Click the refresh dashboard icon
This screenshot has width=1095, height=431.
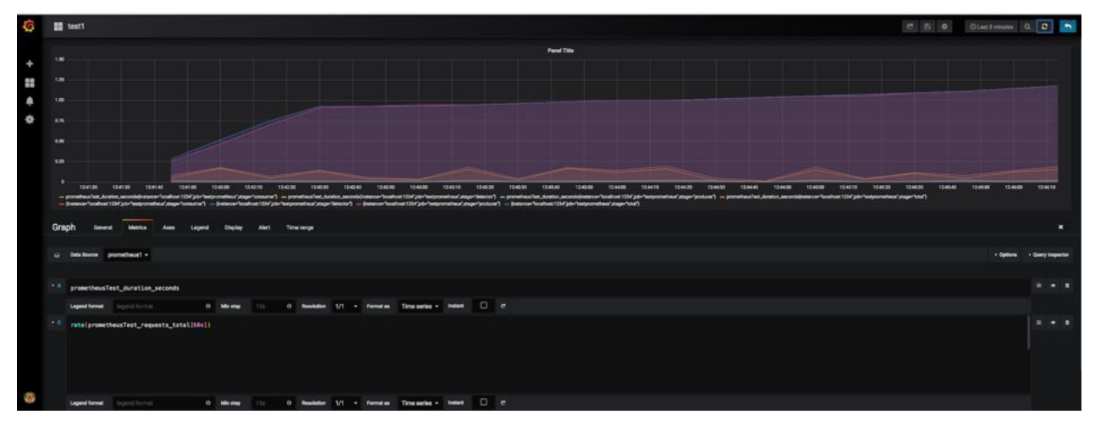coord(1045,27)
